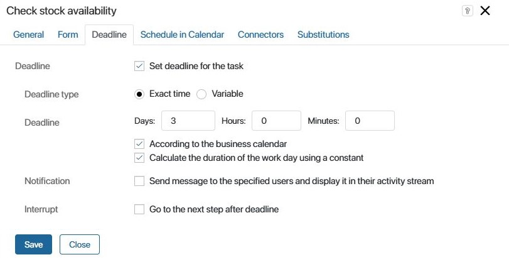Open the Connectors tab

[260, 35]
